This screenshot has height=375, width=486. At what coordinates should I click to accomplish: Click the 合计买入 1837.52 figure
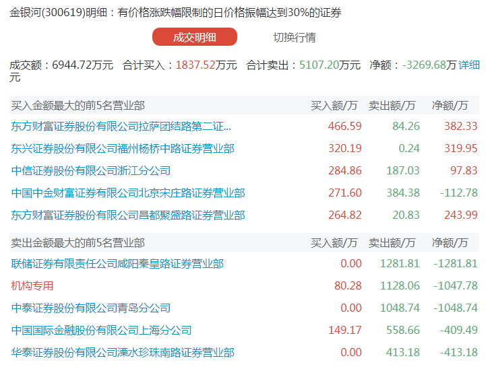(x=195, y=65)
